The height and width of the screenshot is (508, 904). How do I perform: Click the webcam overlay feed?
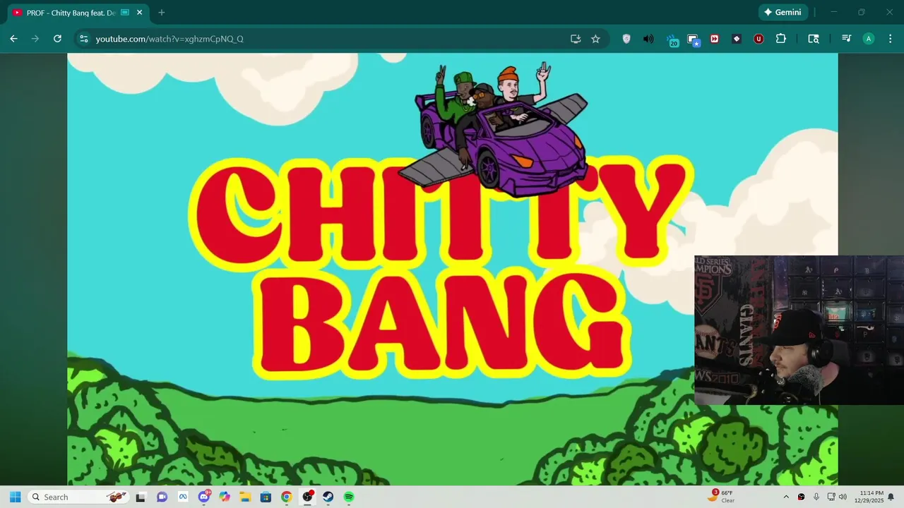tap(799, 330)
